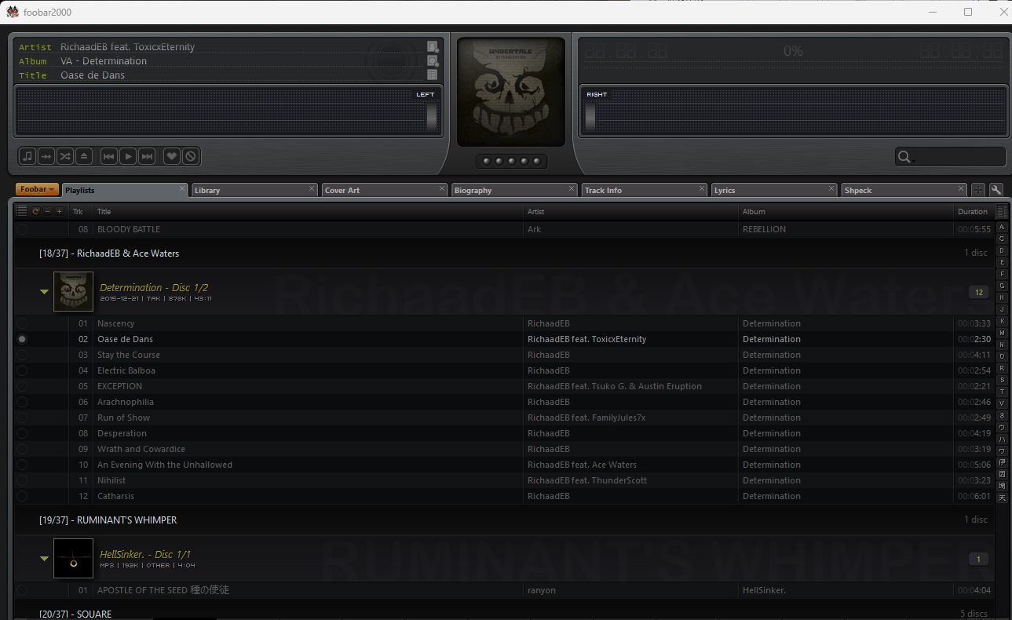The image size is (1012, 620).
Task: Click the eject/open file icon
Action: pos(84,156)
